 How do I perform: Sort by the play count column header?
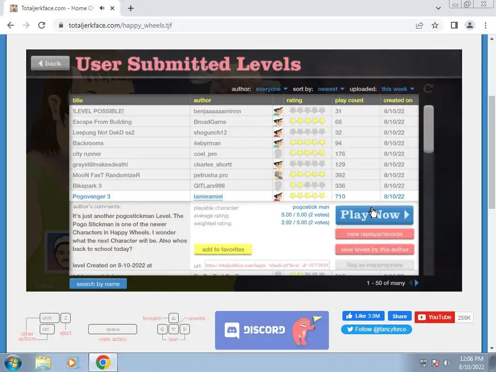(349, 100)
